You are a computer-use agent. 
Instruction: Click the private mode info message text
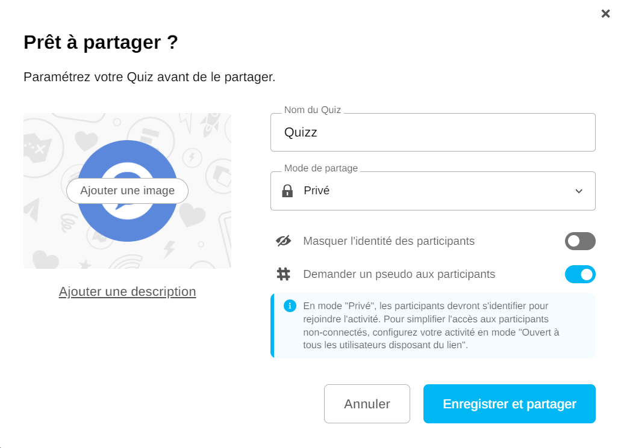point(431,325)
